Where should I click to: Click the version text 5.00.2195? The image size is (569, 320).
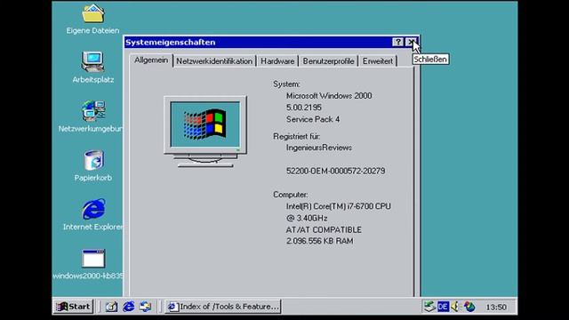tap(304, 108)
